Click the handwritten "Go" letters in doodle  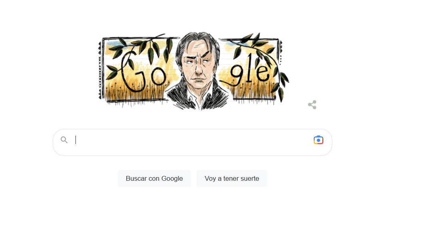coord(143,73)
